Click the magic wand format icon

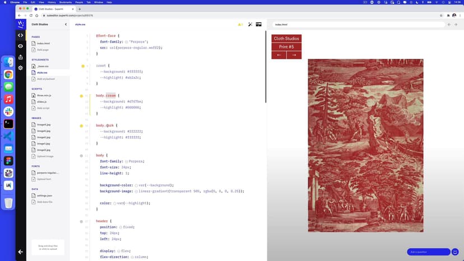point(250,25)
